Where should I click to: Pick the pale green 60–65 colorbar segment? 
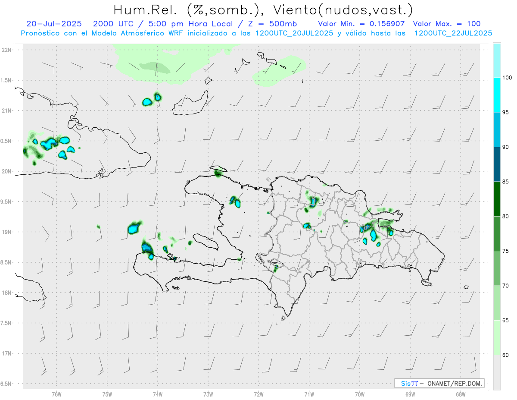pos(497,337)
